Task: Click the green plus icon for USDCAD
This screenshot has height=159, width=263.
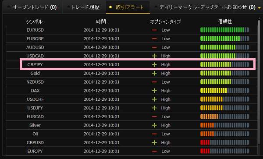Action: 154,56
